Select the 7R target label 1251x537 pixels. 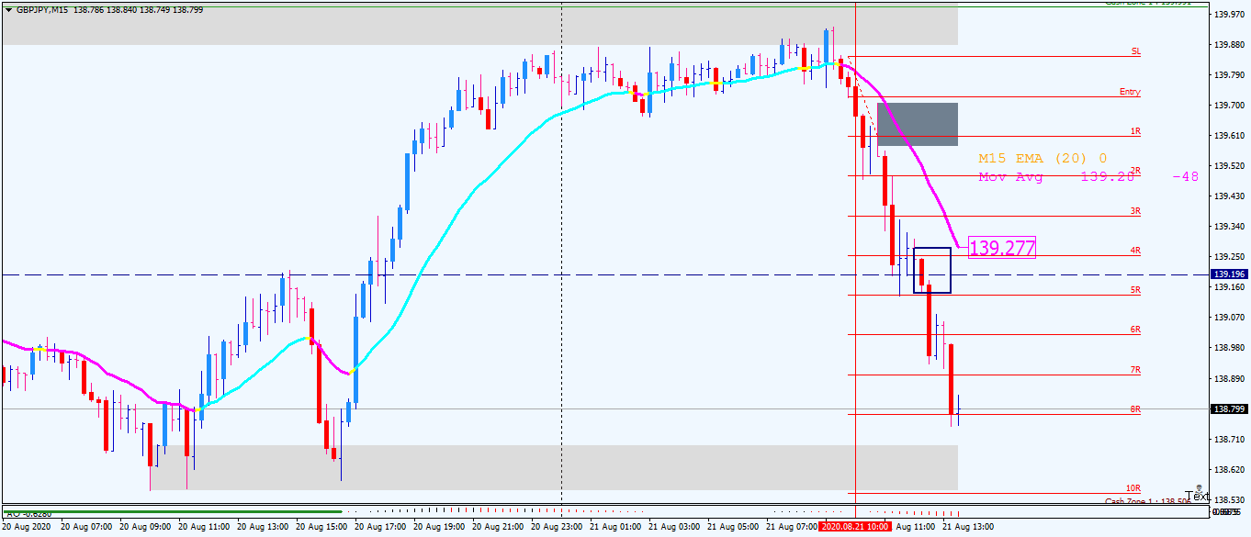pos(1136,370)
